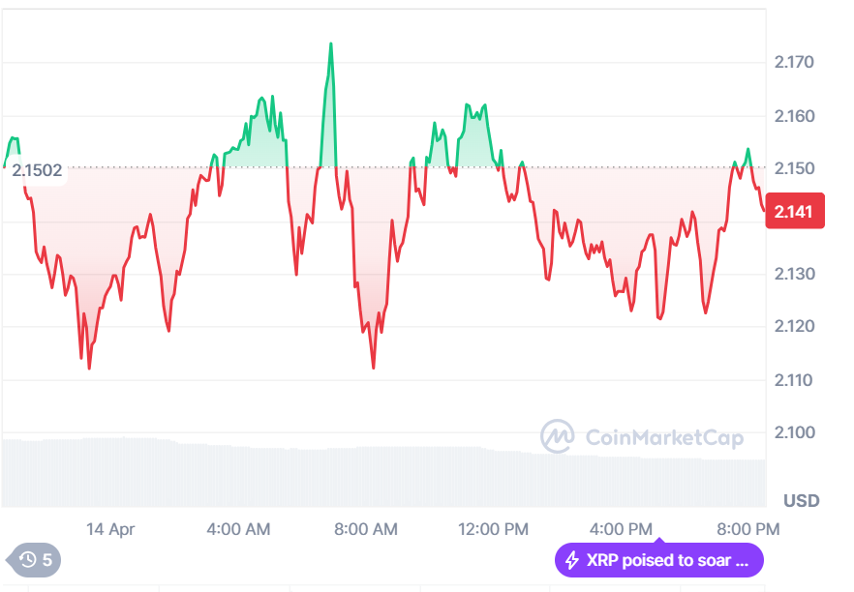Click the highest green peak of the chart
The image size is (854, 592).
[x=331, y=44]
